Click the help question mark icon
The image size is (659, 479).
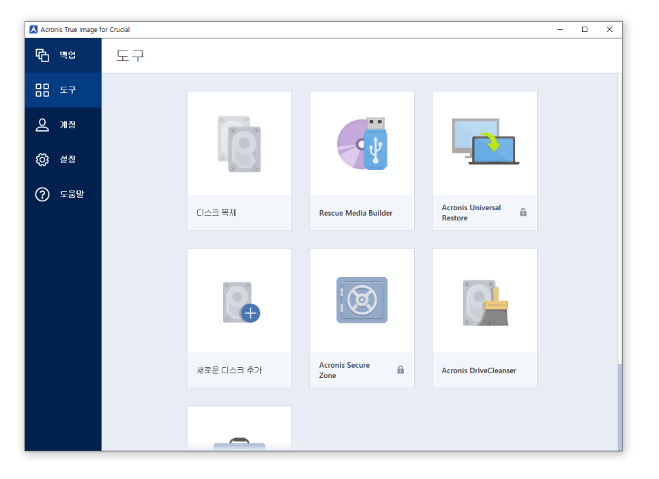(x=42, y=194)
